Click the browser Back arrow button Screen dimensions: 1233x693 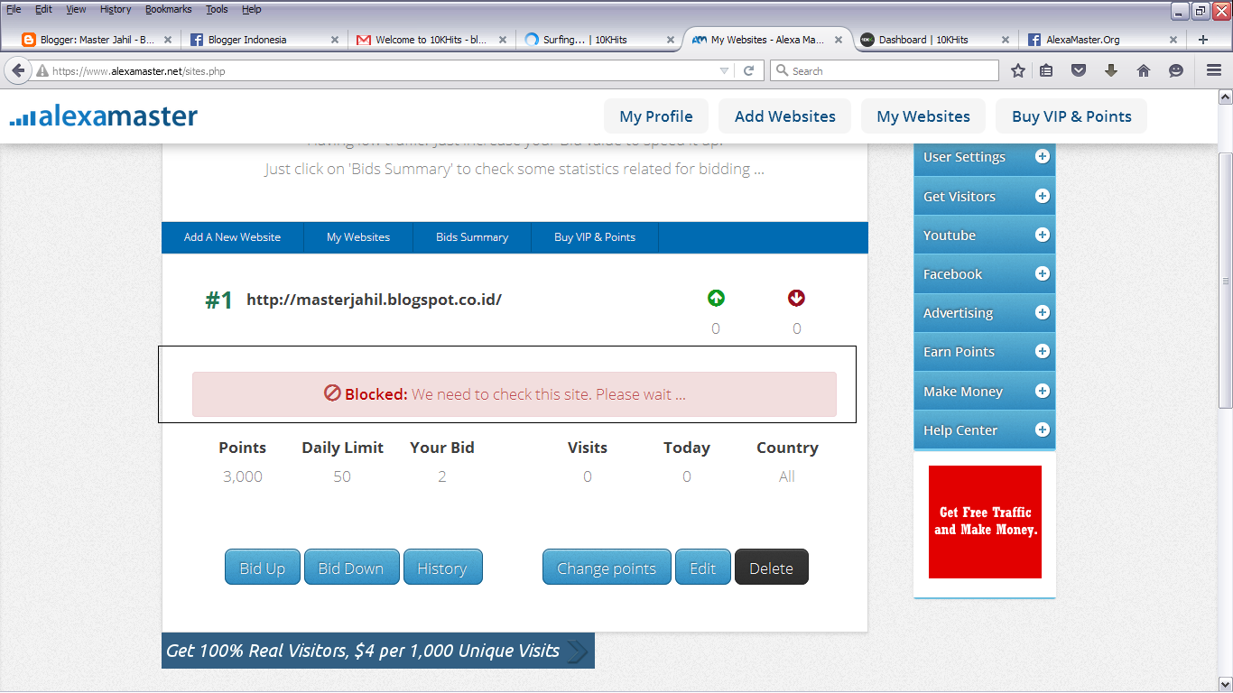click(18, 70)
